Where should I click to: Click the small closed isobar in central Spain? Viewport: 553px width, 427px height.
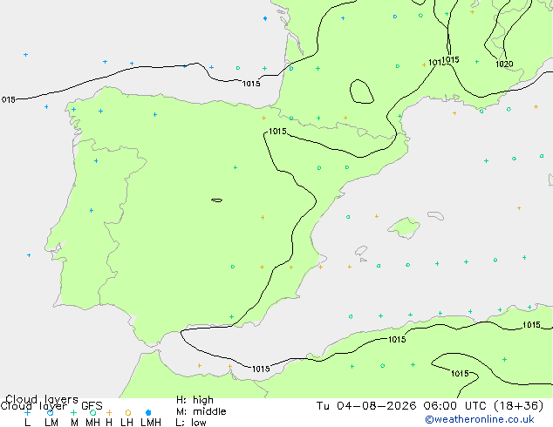point(216,200)
